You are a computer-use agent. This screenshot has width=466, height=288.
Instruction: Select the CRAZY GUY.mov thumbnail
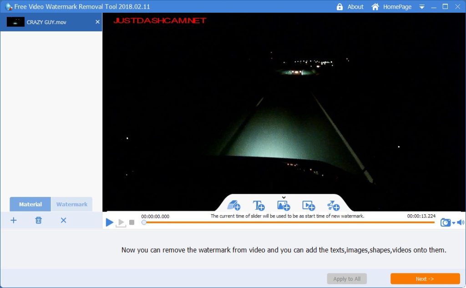tap(15, 22)
